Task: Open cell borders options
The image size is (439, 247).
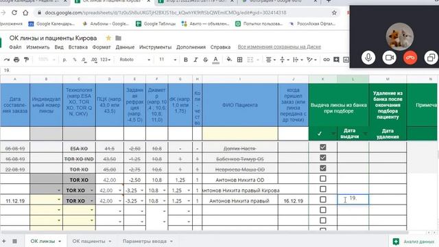Action: pyautogui.click(x=239, y=60)
